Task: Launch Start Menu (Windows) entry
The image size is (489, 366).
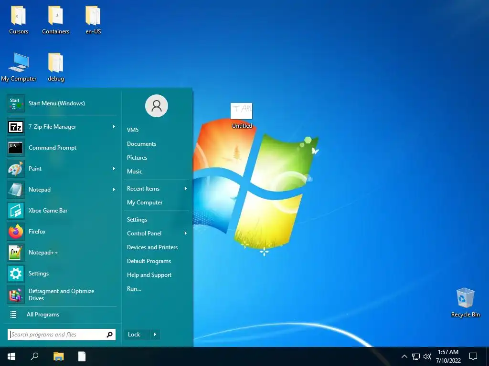Action: (x=62, y=103)
